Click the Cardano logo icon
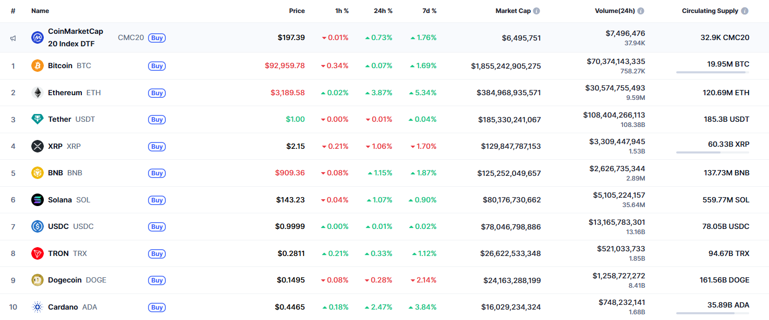 click(38, 307)
